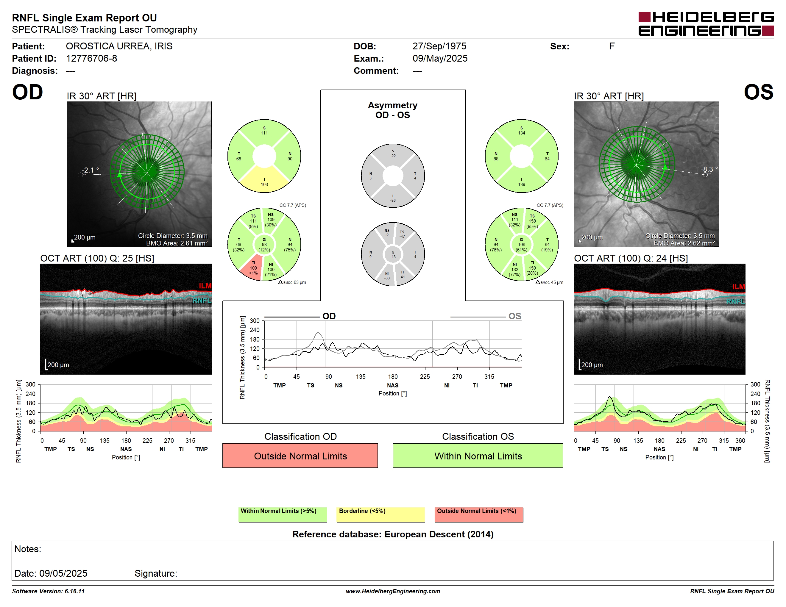The height and width of the screenshot is (607, 786).
Task: Click the OS global G 106 center
Action: tap(522, 245)
